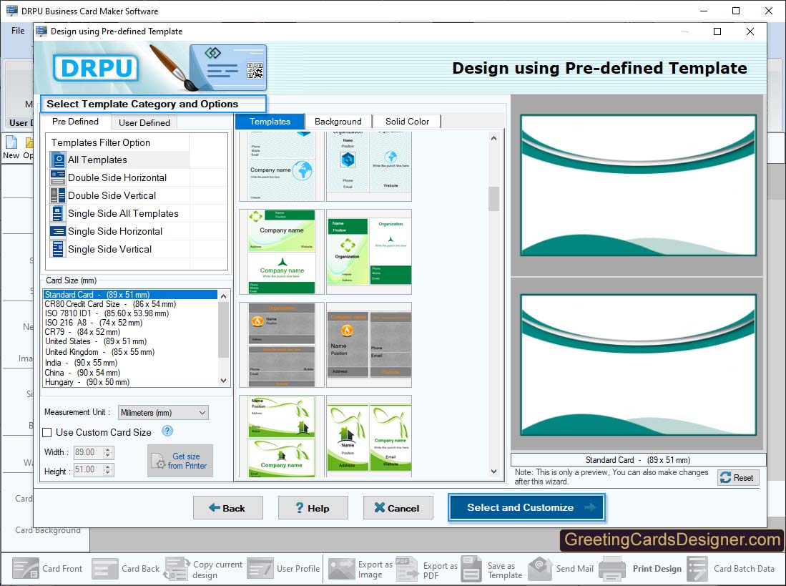Choose the green swirl house vertical template
The width and height of the screenshot is (786, 586).
tap(369, 438)
